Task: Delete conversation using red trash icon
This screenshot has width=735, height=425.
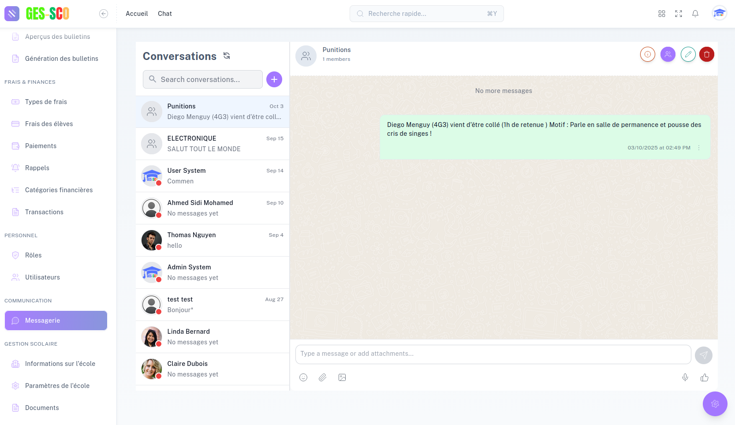Action: pyautogui.click(x=707, y=54)
